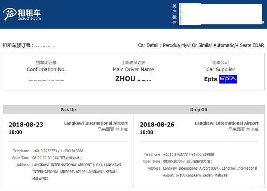Click the Epta blue supplier logo
This screenshot has height=191, width=267.
pos(228,79)
